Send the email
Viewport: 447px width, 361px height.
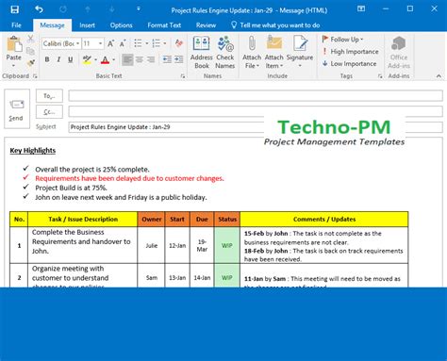(x=17, y=109)
